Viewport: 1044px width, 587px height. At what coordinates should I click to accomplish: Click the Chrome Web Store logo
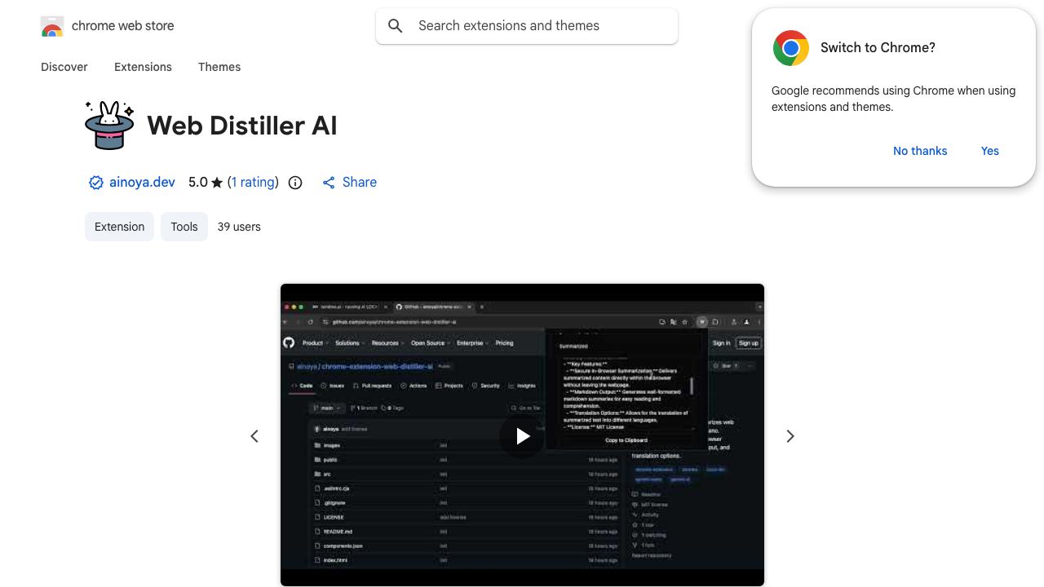pyautogui.click(x=52, y=26)
